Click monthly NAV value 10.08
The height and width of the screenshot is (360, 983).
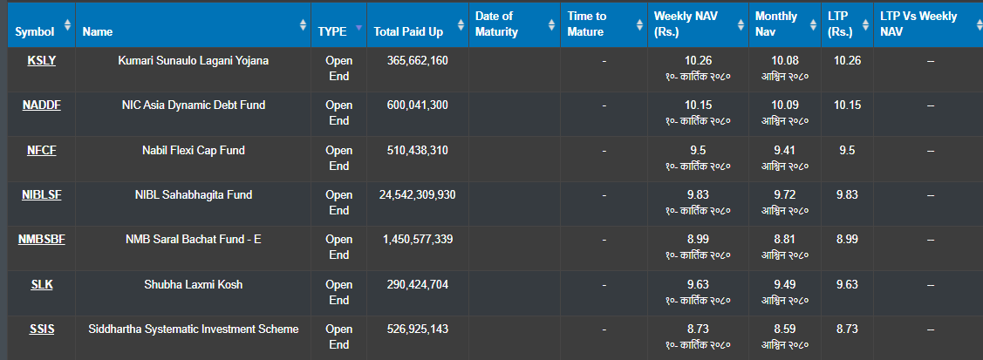(x=785, y=61)
